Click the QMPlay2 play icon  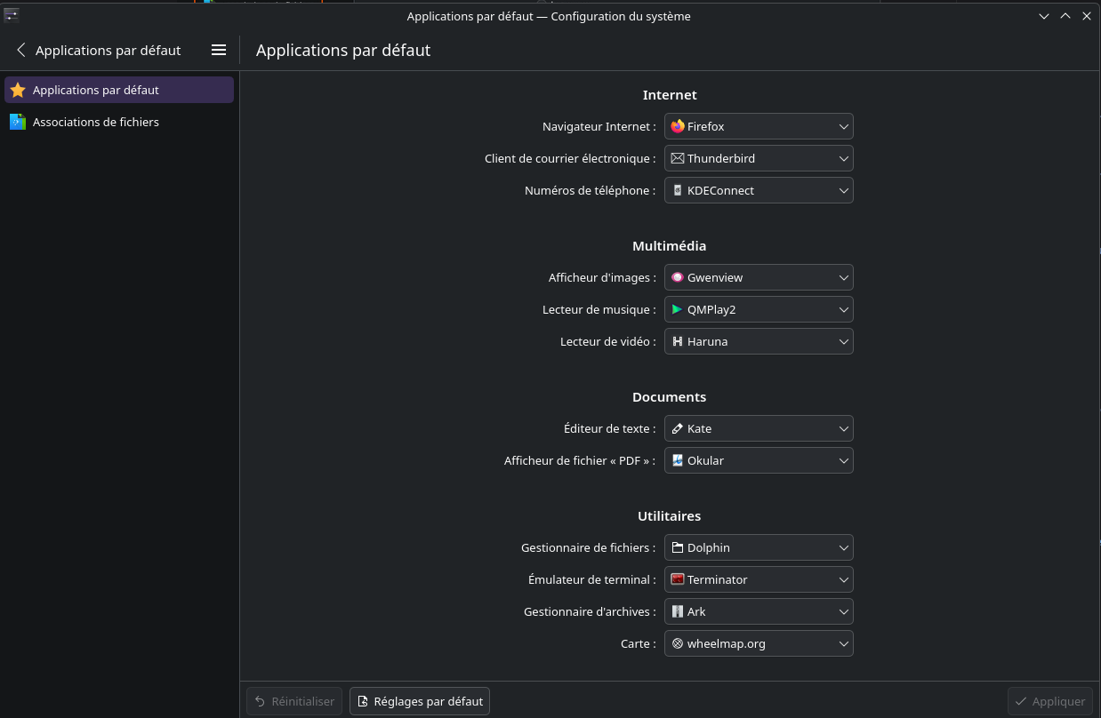pyautogui.click(x=678, y=309)
